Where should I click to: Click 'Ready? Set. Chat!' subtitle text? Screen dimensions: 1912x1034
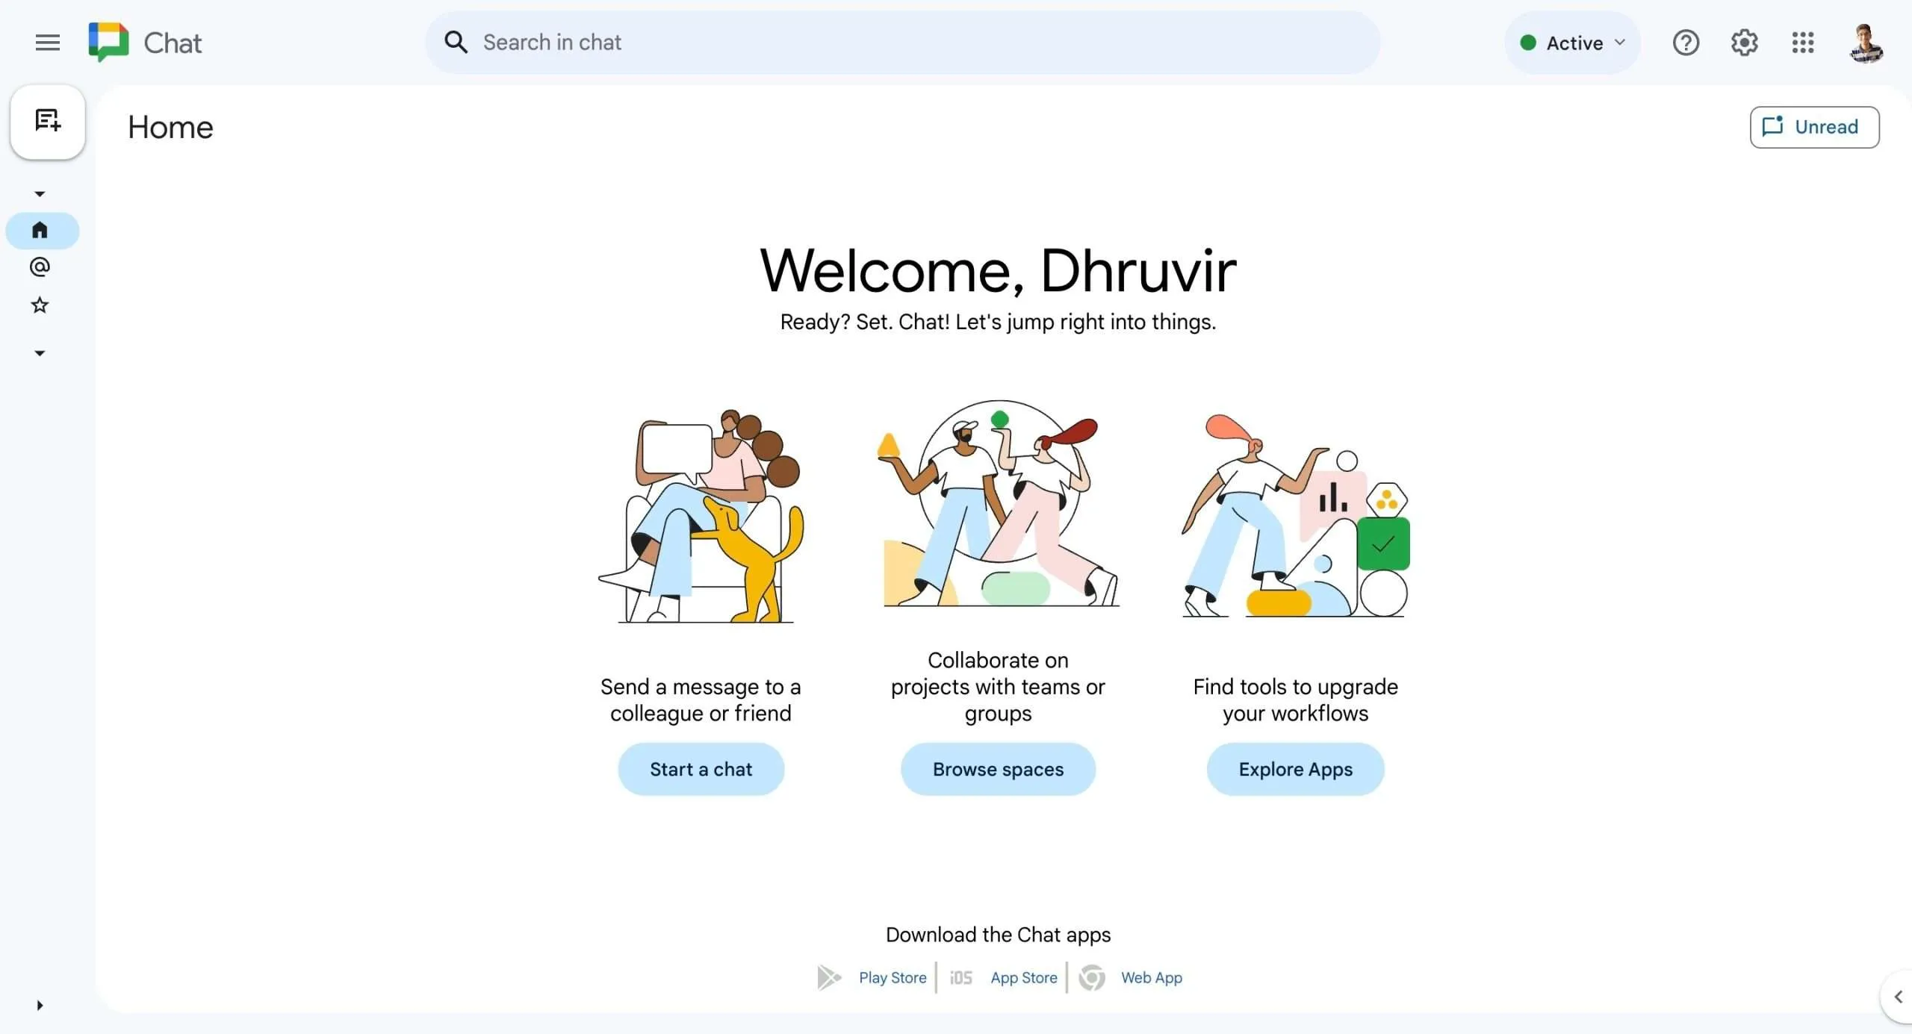click(998, 322)
